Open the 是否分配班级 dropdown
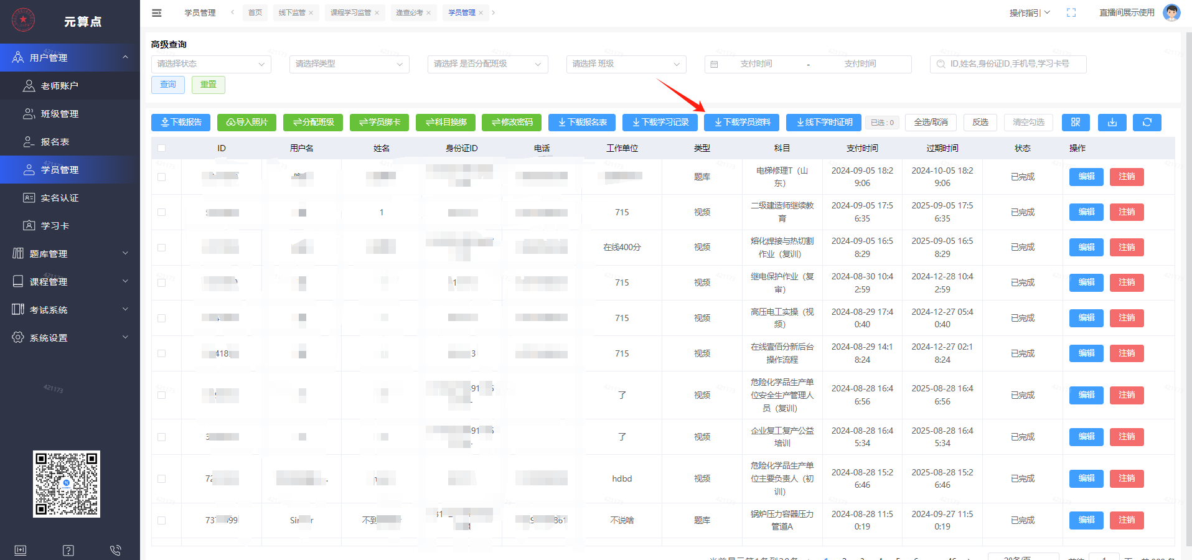This screenshot has height=560, width=1192. click(487, 64)
